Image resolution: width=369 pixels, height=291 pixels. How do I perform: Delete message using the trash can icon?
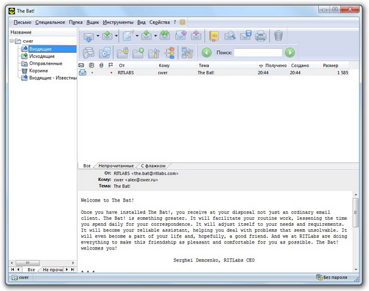(x=278, y=36)
